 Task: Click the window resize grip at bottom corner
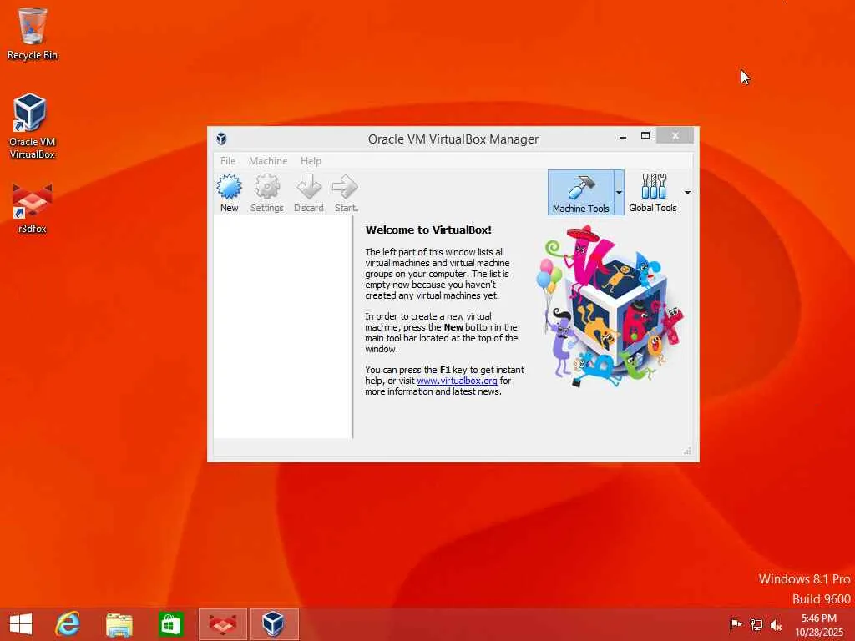tap(687, 450)
